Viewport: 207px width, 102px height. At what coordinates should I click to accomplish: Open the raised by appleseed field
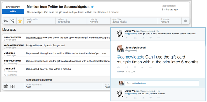coord(71,21)
